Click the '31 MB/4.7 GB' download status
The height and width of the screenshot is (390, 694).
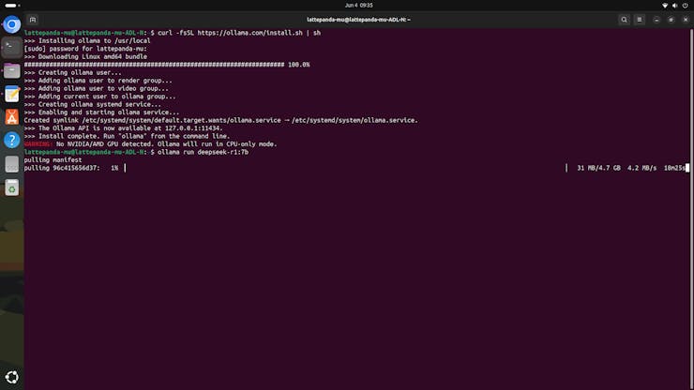coord(598,168)
